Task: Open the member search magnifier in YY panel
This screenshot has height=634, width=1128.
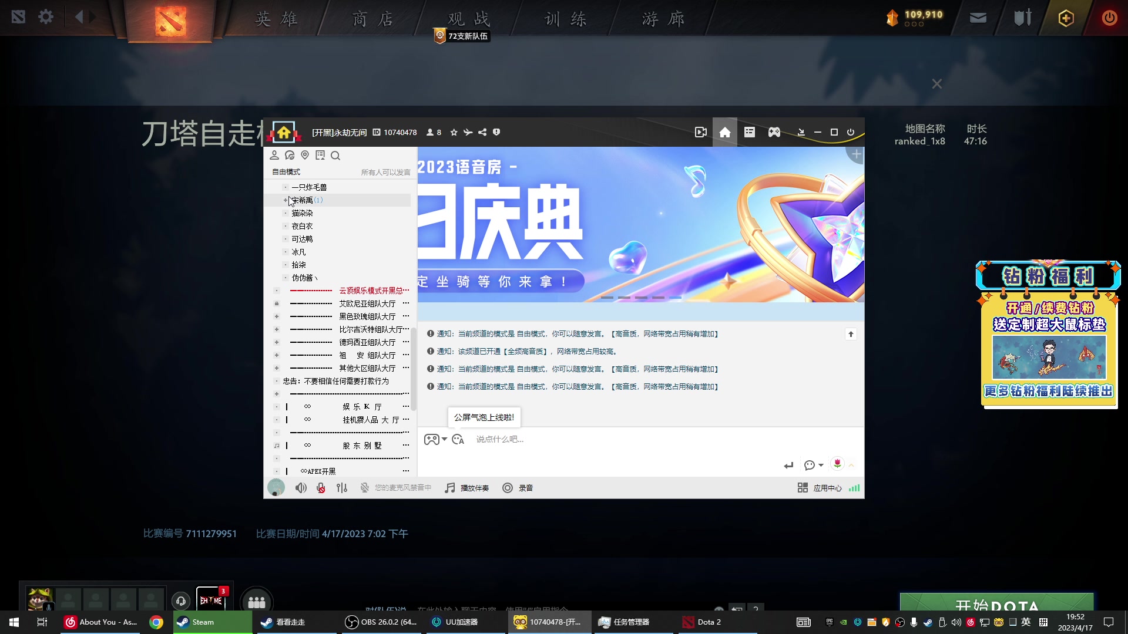Action: click(x=335, y=156)
